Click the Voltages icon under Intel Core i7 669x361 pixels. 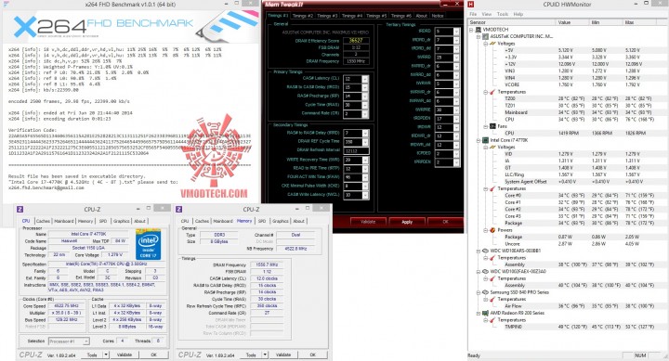(x=492, y=147)
